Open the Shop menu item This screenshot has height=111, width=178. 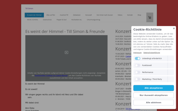click(139, 15)
